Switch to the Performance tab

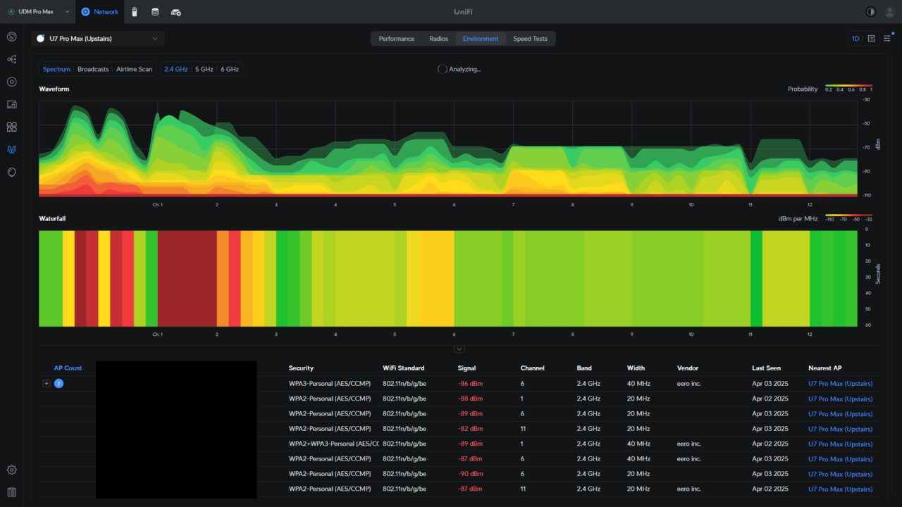(396, 39)
